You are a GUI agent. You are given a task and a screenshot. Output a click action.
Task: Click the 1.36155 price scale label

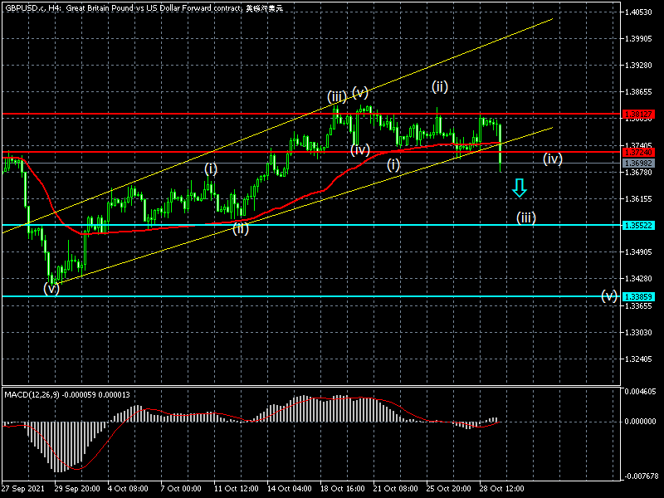pos(638,198)
